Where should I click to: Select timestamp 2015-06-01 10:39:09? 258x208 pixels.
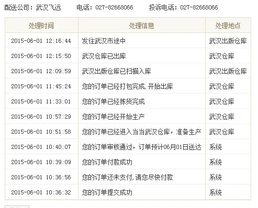(41, 162)
